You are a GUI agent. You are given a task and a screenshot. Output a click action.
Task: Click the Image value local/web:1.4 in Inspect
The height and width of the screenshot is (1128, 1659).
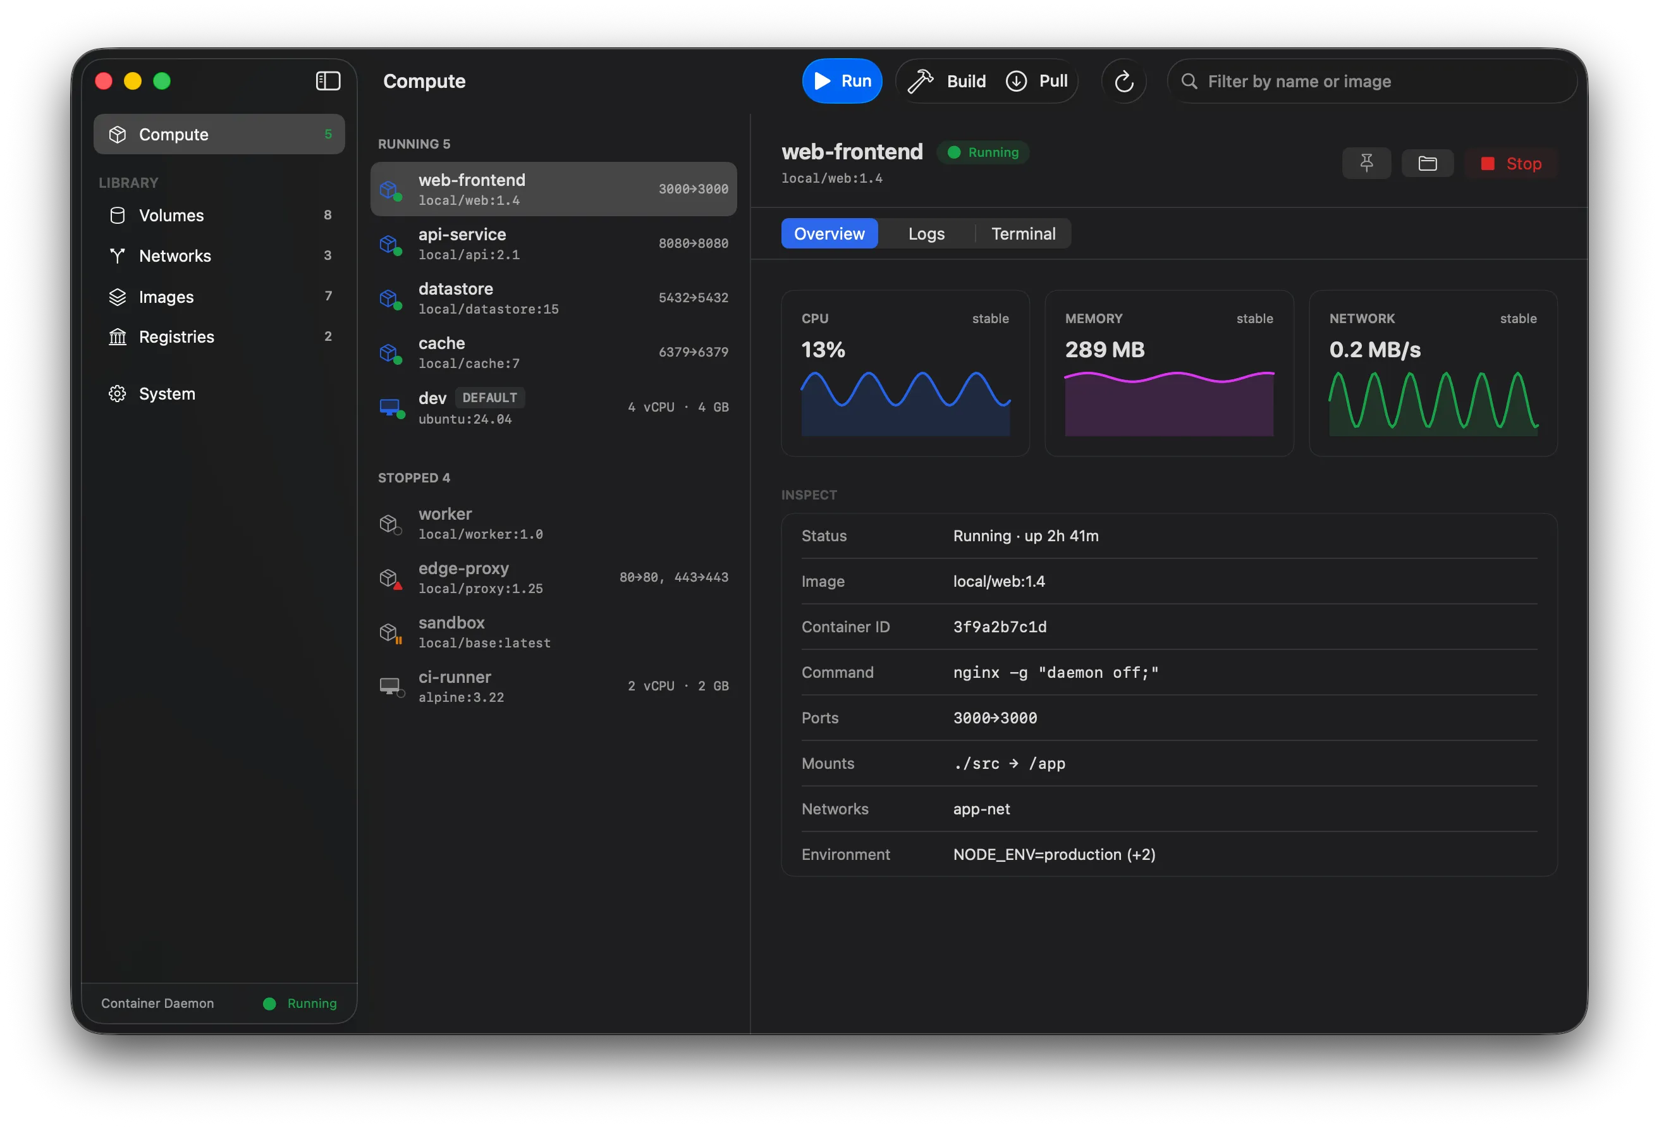pos(999,581)
